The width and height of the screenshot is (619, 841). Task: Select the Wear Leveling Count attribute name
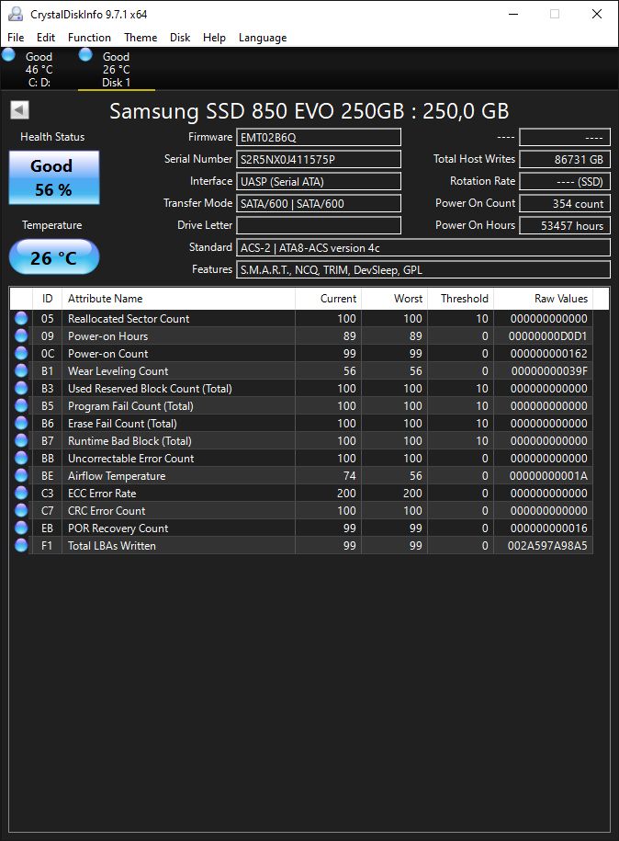[x=118, y=371]
